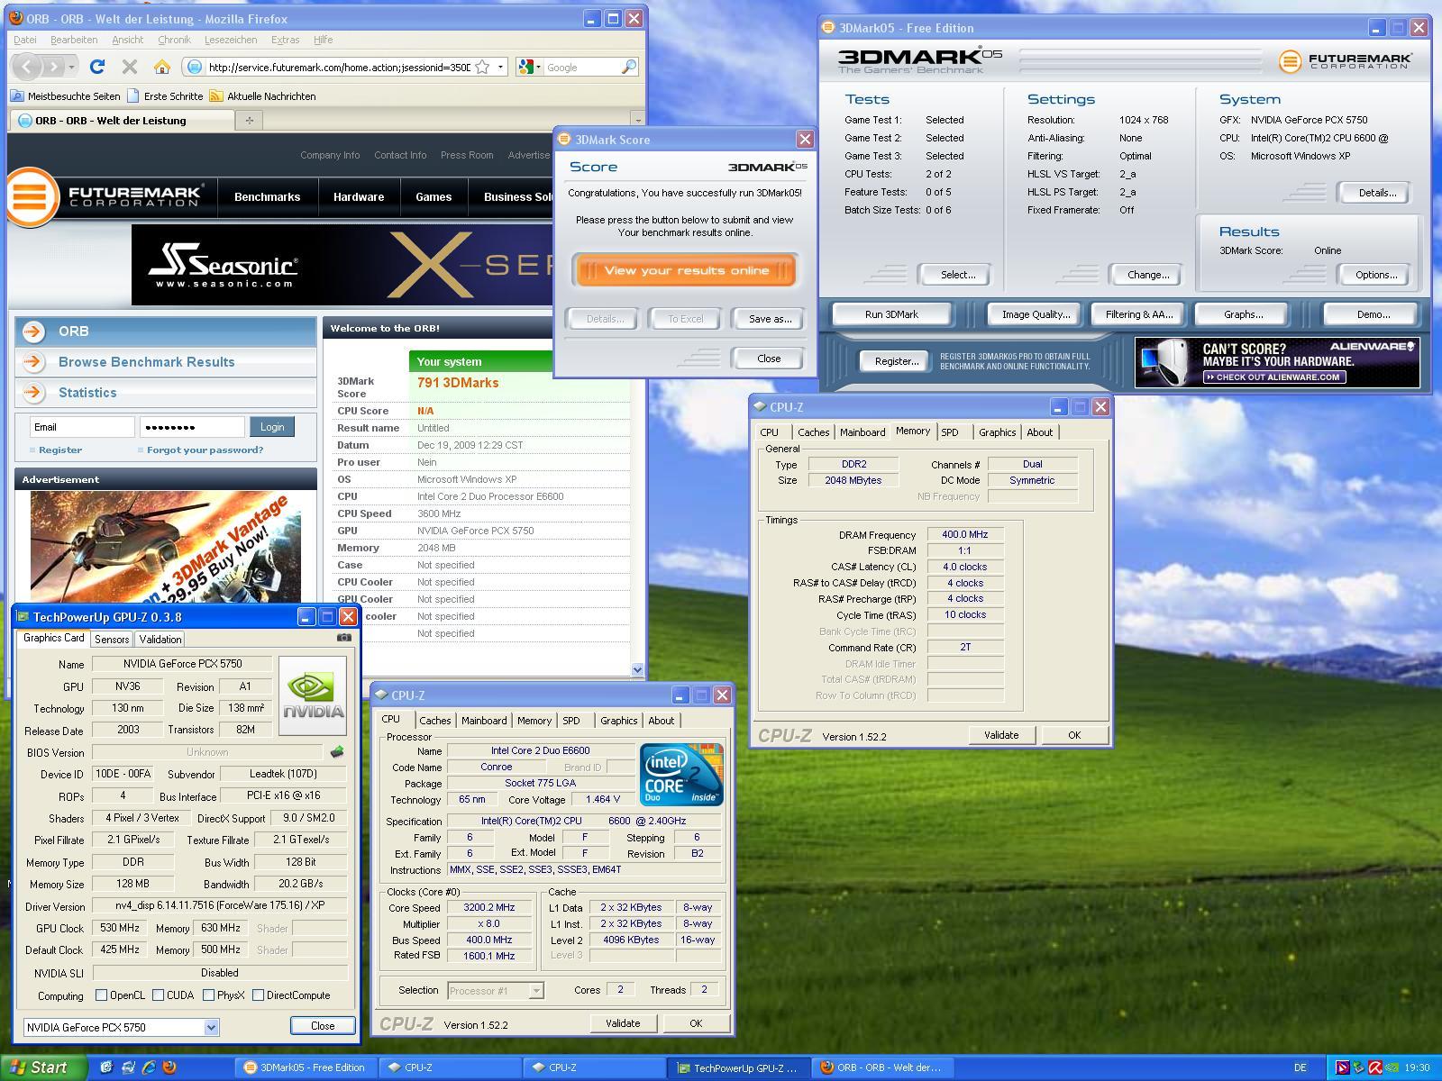Image resolution: width=1442 pixels, height=1081 pixels.
Task: Click the show desktop quick launch icon
Action: click(106, 1067)
